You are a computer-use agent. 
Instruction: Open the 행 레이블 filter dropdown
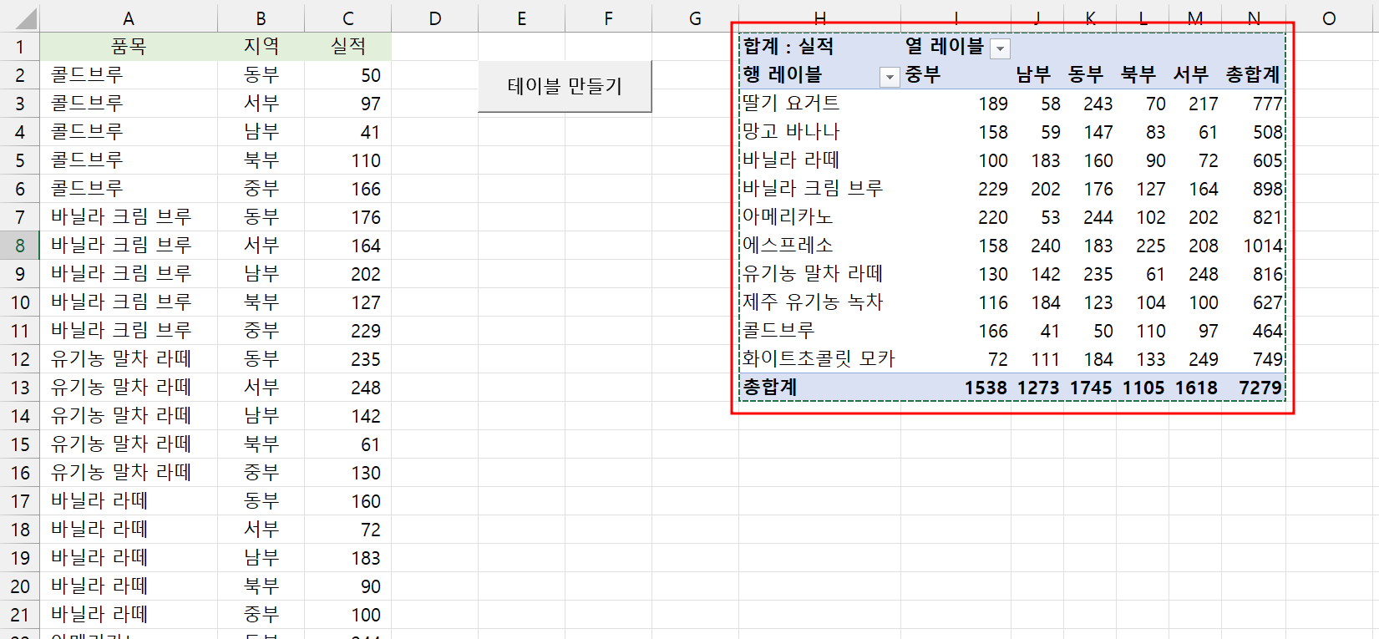click(890, 77)
